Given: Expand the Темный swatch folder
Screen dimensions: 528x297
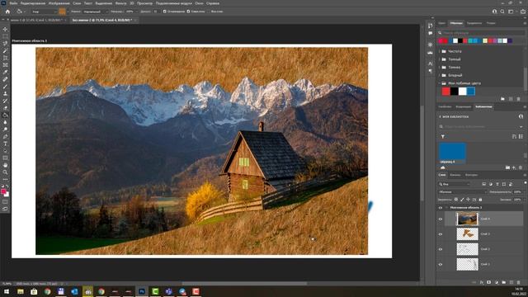Looking at the screenshot, I should pos(440,59).
